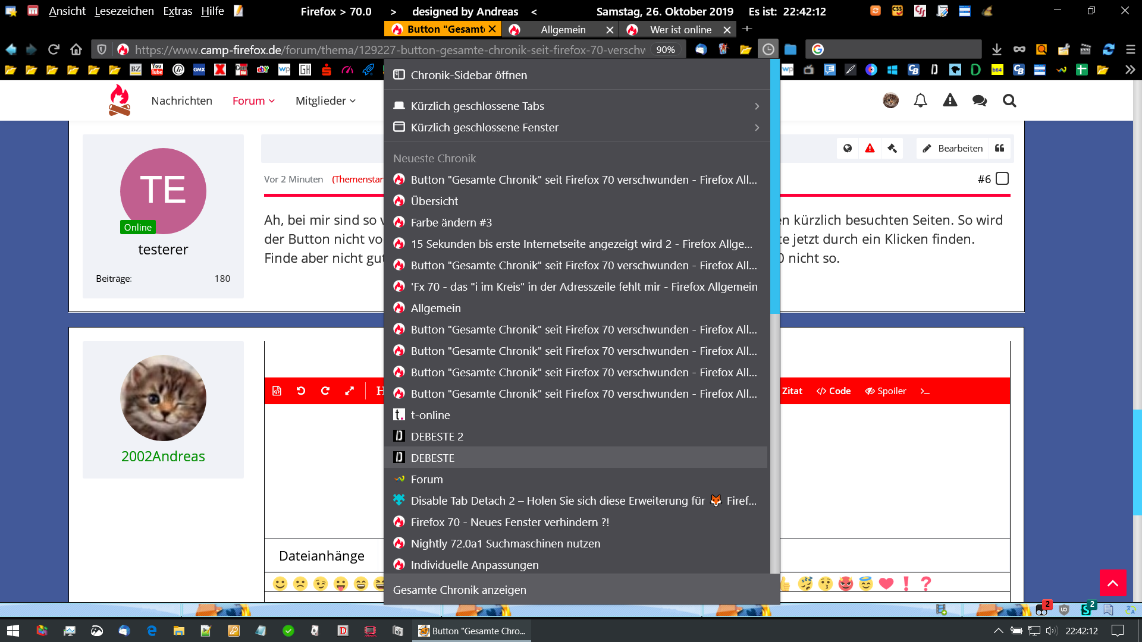The image size is (1142, 642).
Task: Click the notification bell icon
Action: [920, 101]
